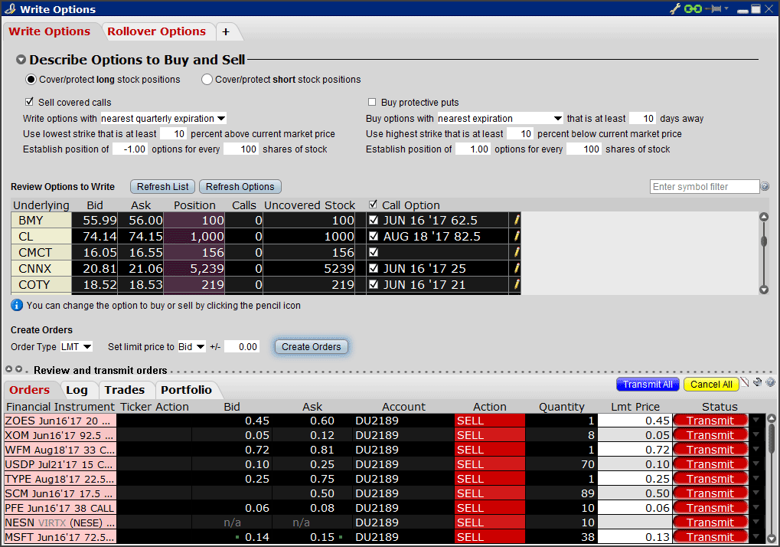Open dropdown arrow on USDP order row

click(x=756, y=464)
